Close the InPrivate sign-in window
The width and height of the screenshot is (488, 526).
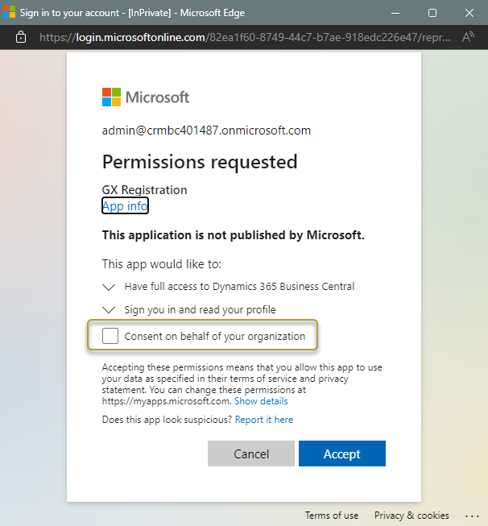click(469, 13)
